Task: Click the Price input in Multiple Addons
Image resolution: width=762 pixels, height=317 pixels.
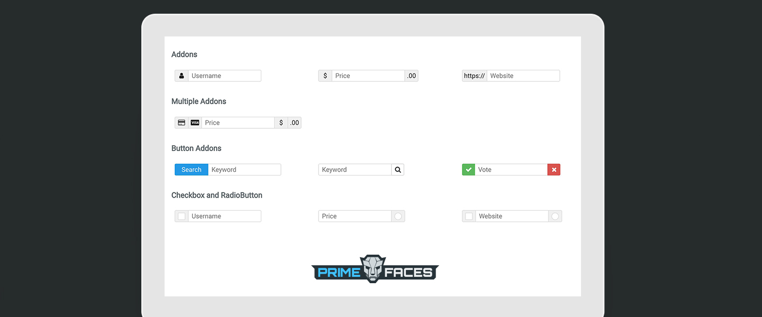Action: coord(238,123)
